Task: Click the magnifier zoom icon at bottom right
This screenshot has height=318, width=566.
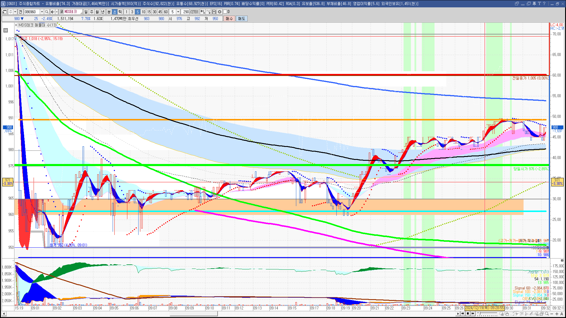Action: click(547, 314)
